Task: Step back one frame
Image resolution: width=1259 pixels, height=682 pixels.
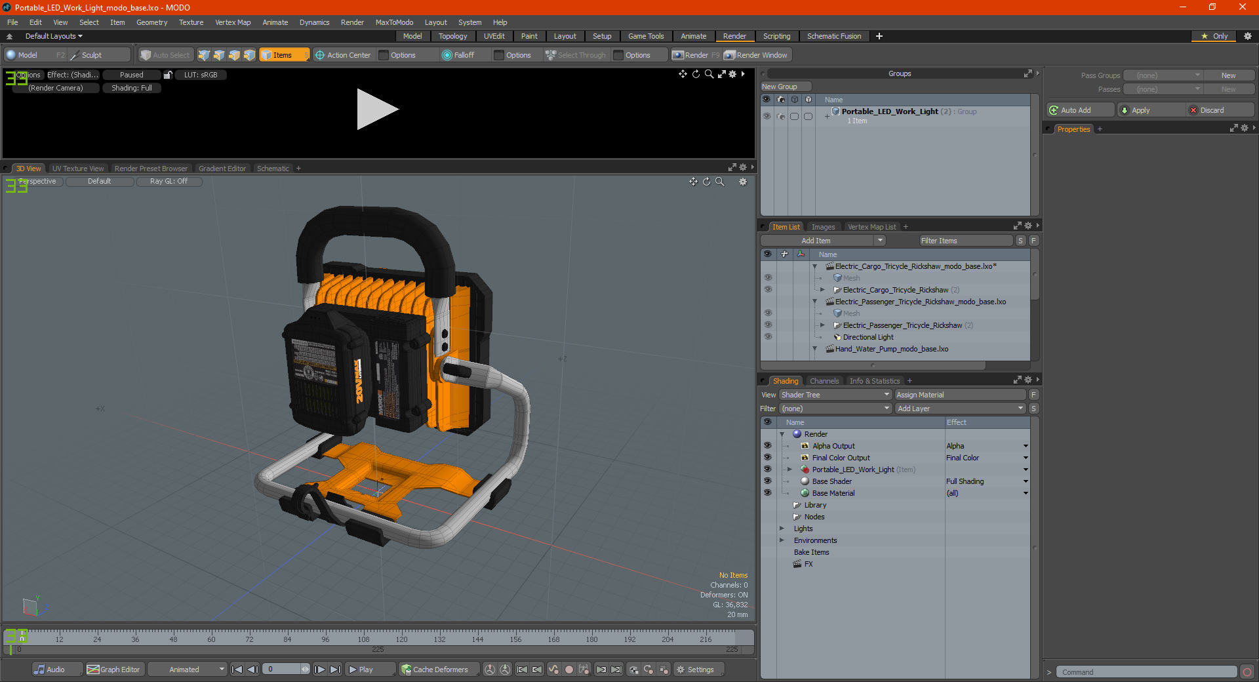Action: 252,670
